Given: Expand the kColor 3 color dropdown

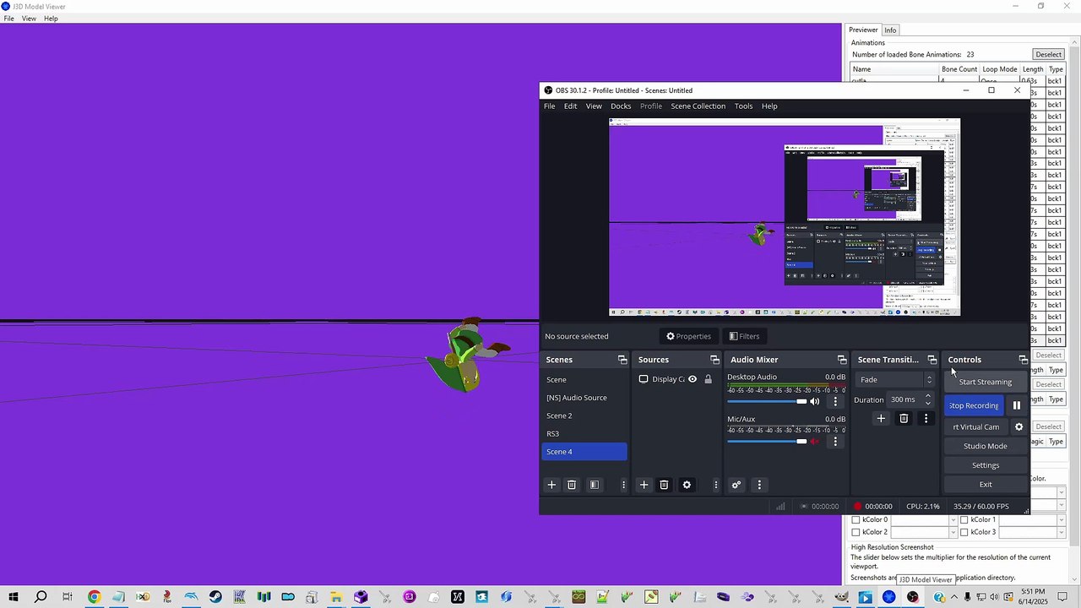Looking at the screenshot, I should coord(1062,533).
